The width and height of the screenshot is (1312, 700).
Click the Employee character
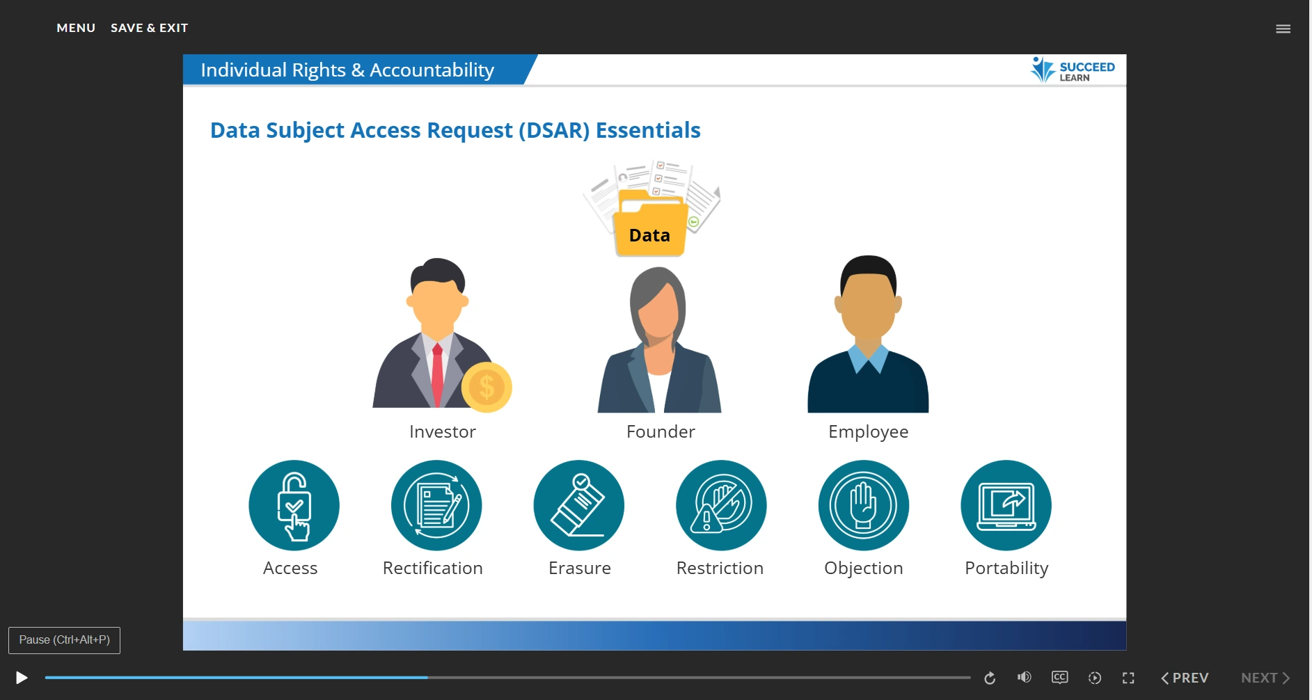click(x=868, y=334)
